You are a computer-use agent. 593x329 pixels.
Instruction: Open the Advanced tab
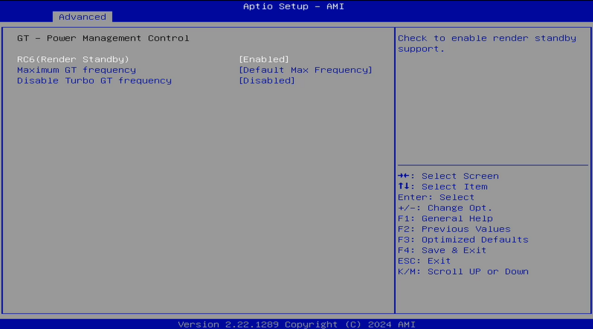[82, 17]
